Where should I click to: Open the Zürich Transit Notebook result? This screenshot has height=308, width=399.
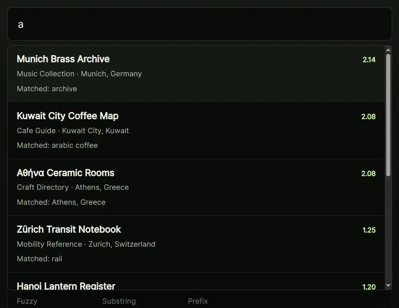click(196, 244)
